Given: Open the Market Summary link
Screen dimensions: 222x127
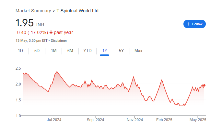Looking at the screenshot, I should click(x=33, y=11).
